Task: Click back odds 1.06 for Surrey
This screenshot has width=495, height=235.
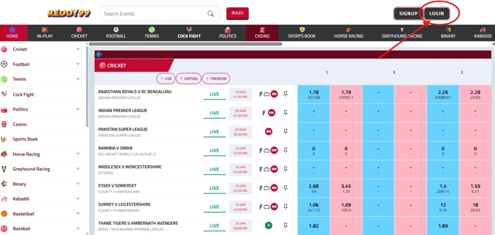Action: point(314,207)
